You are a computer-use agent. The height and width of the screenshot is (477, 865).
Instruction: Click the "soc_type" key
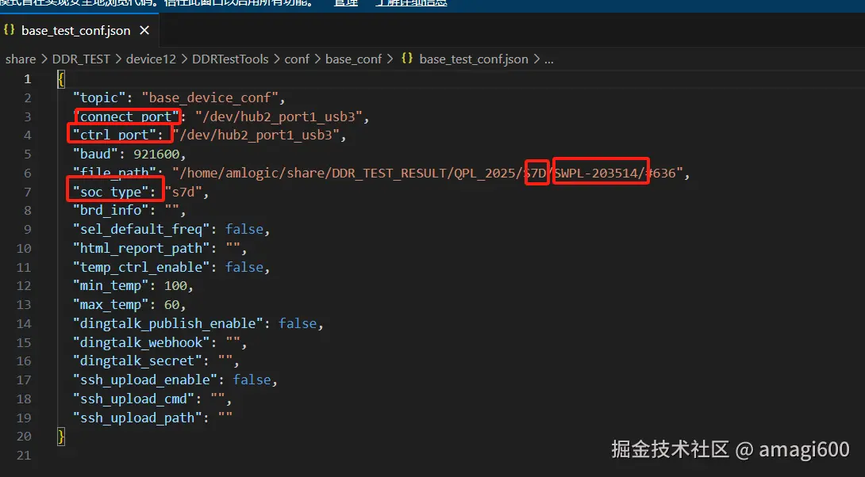[x=110, y=192]
